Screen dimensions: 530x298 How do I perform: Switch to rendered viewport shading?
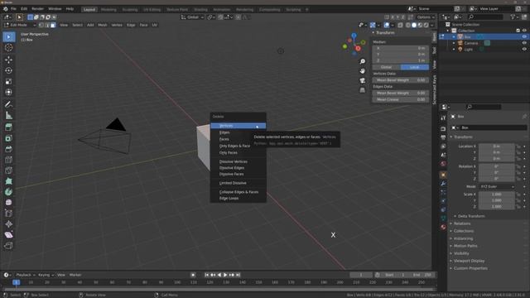pos(426,25)
